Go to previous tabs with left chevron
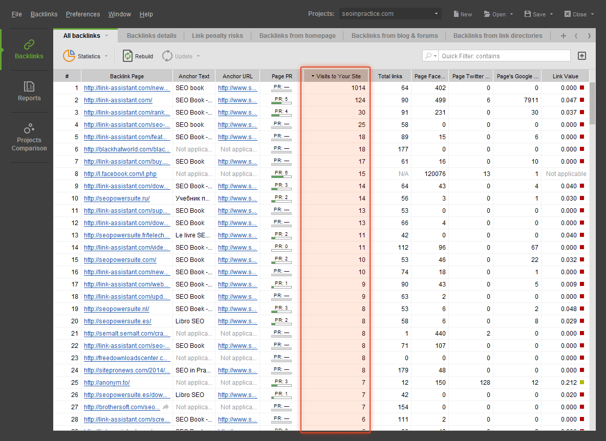606x441 pixels. pyautogui.click(x=576, y=35)
